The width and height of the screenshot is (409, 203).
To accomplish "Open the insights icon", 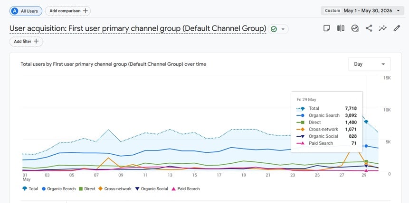I will (x=355, y=28).
